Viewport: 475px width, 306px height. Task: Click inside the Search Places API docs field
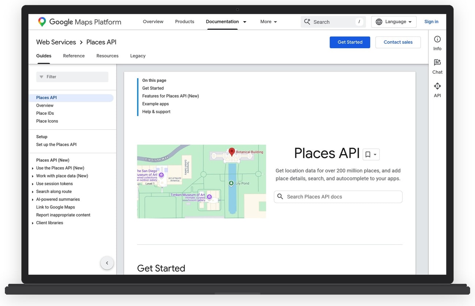pyautogui.click(x=338, y=196)
